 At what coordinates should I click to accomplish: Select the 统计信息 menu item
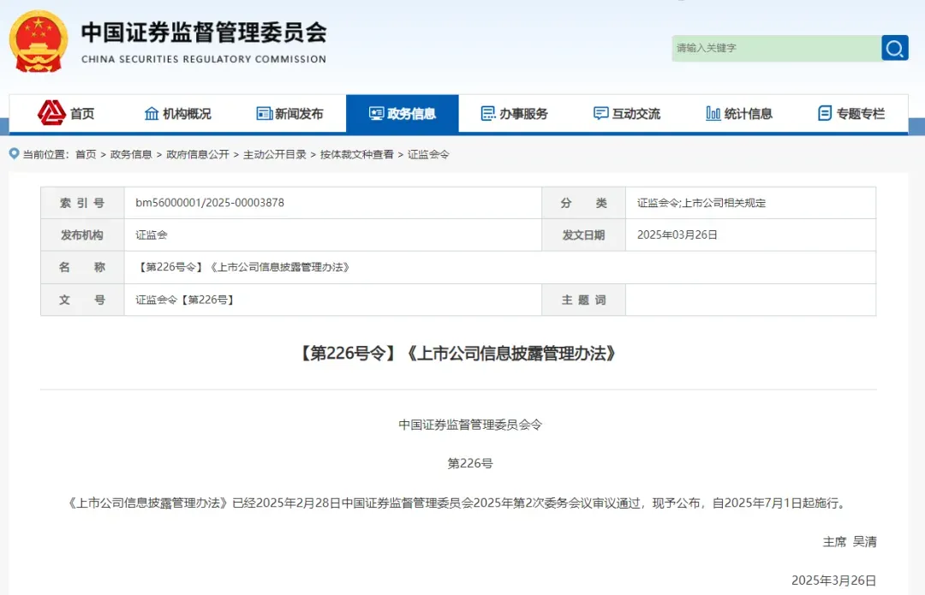tap(739, 113)
